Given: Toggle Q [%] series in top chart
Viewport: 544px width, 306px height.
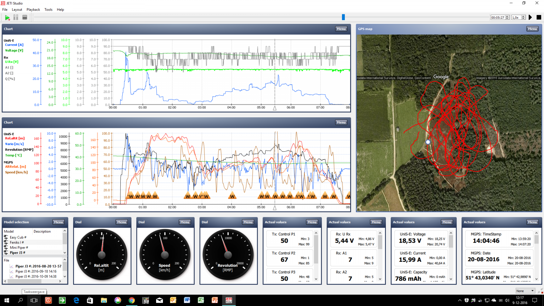Looking at the screenshot, I should click(10, 79).
